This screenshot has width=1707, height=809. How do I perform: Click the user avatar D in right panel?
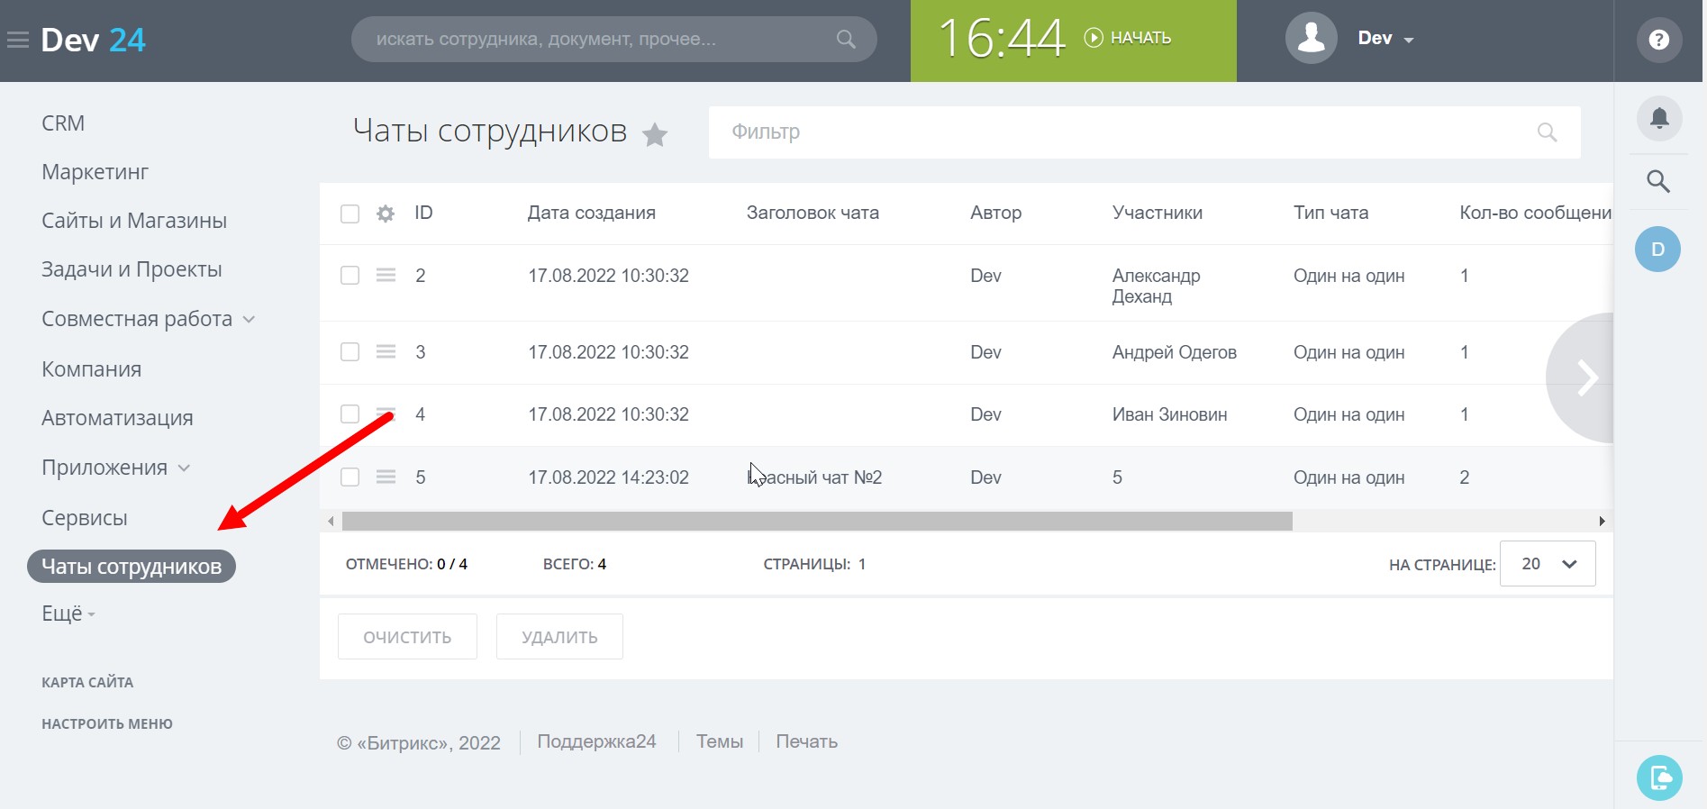pyautogui.click(x=1657, y=250)
